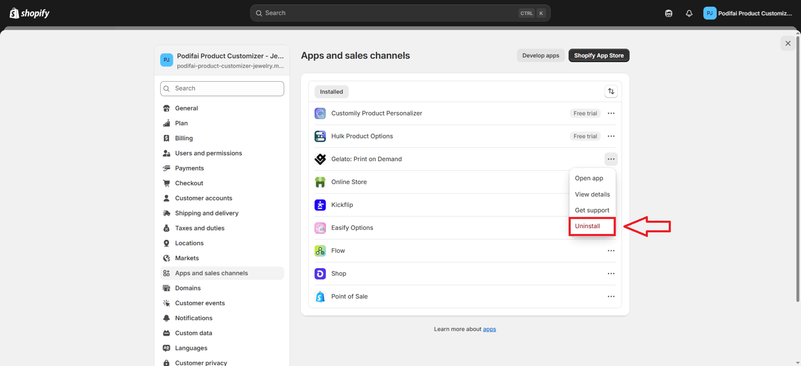Click the settings sidebar Search field
The width and height of the screenshot is (801, 366).
[222, 89]
